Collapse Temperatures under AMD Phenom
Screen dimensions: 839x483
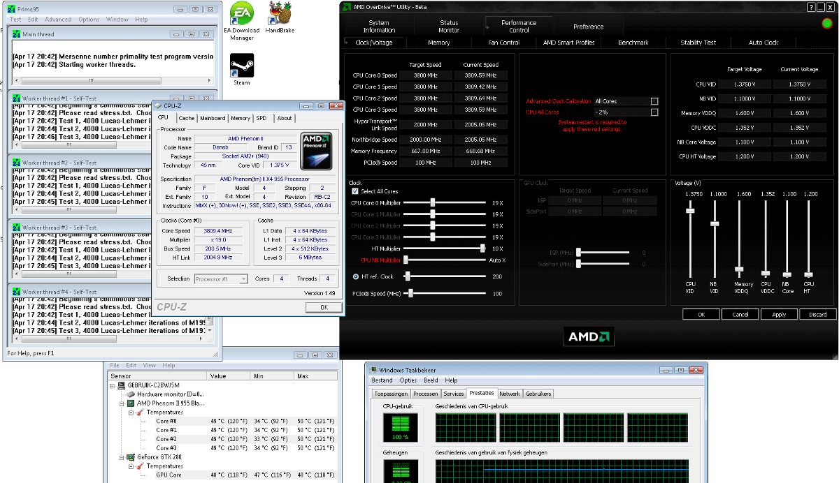pyautogui.click(x=131, y=413)
